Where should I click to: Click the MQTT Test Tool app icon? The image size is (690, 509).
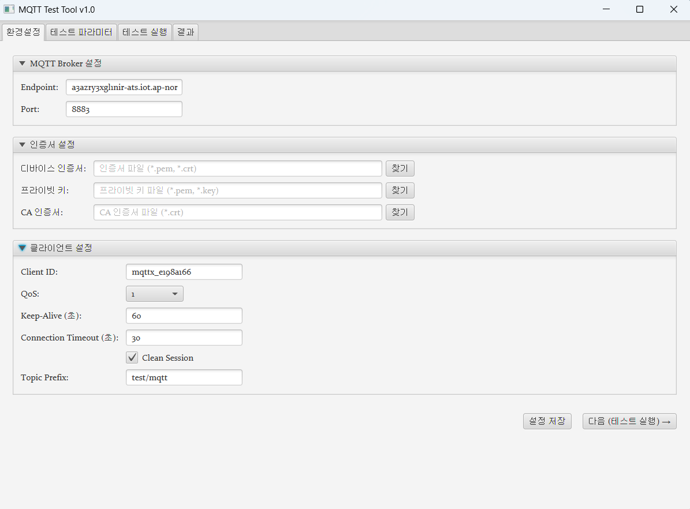pyautogui.click(x=9, y=10)
